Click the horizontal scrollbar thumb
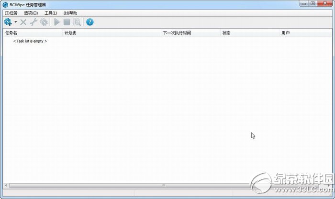 click(164, 185)
